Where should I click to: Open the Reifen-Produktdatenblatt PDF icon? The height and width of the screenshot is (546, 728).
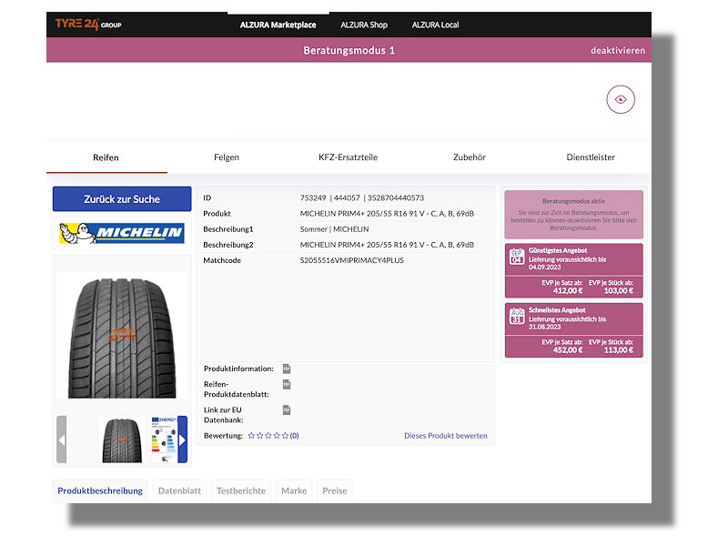point(287,384)
